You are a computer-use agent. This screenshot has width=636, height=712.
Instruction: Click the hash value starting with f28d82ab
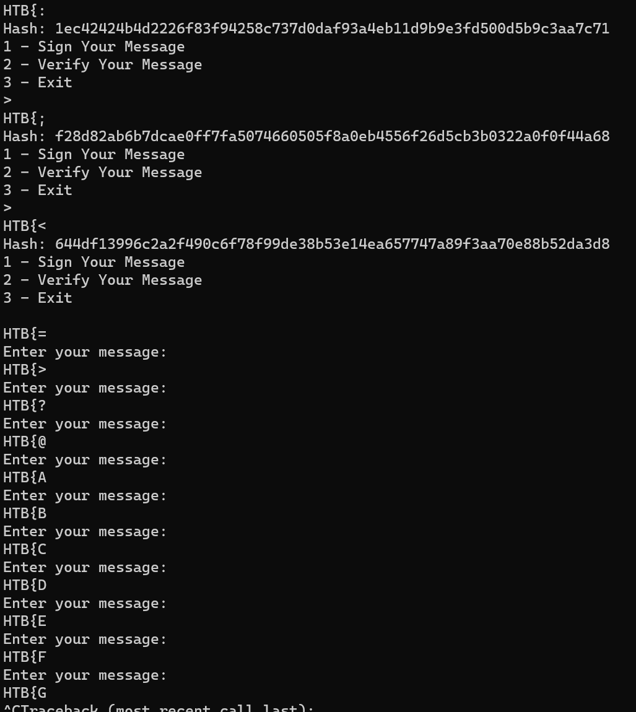pyautogui.click(x=332, y=136)
